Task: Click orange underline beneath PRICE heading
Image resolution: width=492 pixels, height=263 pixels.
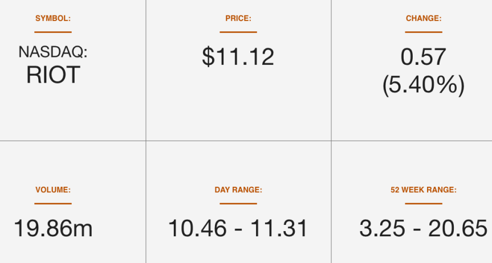Action: [x=238, y=32]
